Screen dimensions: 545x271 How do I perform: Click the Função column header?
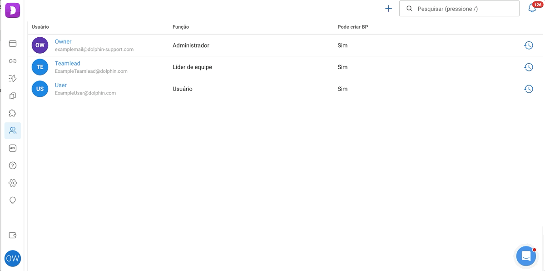(181, 27)
